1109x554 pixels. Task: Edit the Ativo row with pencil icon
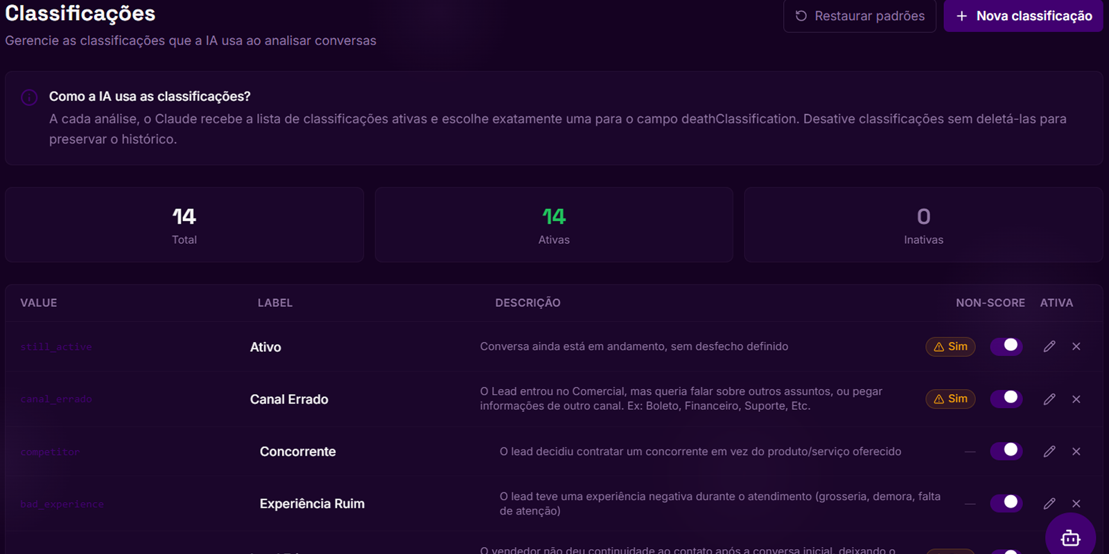pyautogui.click(x=1049, y=346)
